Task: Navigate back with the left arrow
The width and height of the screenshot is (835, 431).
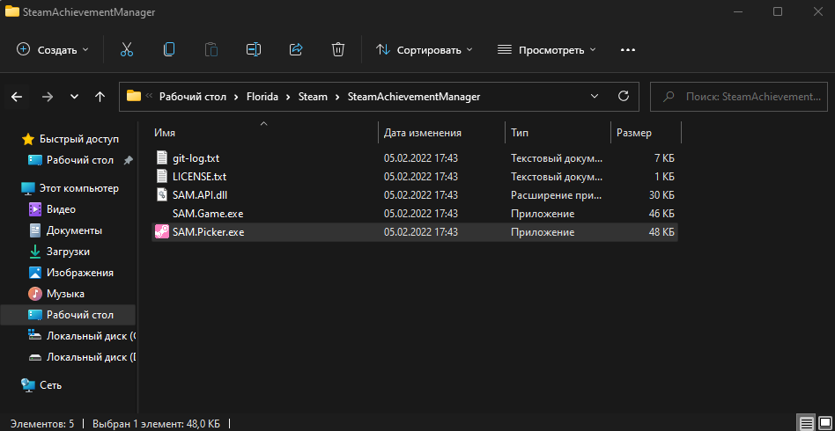Action: click(x=18, y=96)
